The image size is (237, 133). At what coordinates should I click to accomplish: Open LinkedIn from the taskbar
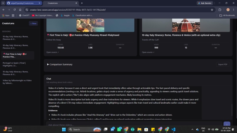click(112, 129)
